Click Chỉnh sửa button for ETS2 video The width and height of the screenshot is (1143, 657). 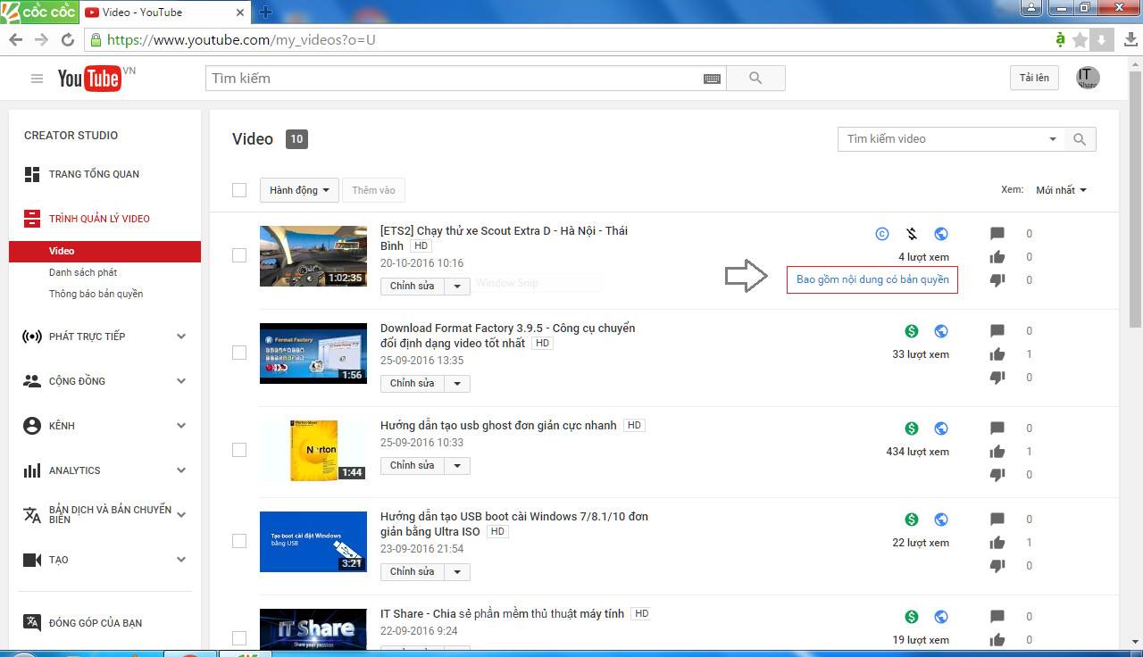coord(413,287)
